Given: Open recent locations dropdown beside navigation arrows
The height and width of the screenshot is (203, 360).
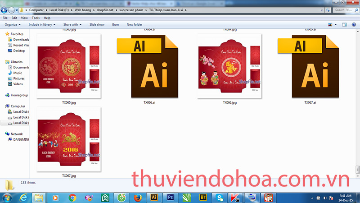Looking at the screenshot, I should [17, 10].
